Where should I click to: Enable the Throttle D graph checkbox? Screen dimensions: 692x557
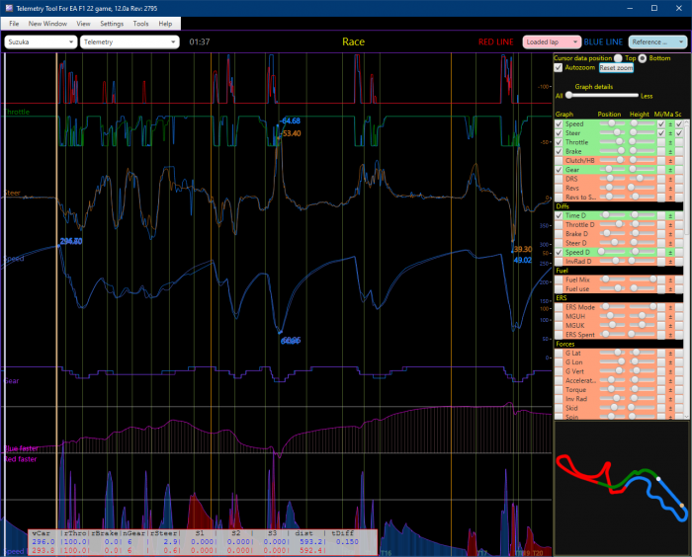point(560,225)
